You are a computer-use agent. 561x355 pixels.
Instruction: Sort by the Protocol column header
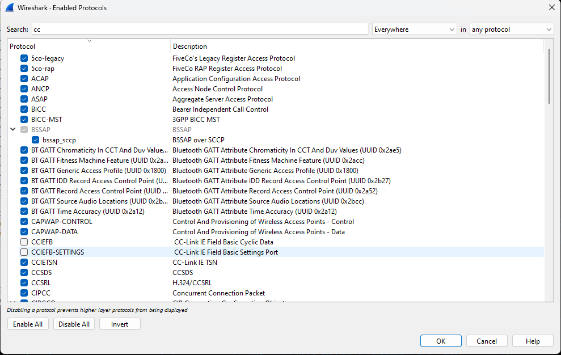(88, 46)
